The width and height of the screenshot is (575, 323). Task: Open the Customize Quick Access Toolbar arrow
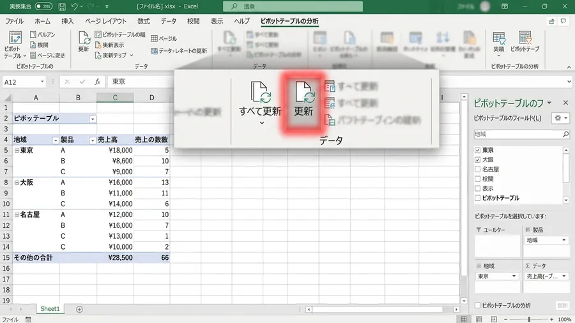[107, 6]
